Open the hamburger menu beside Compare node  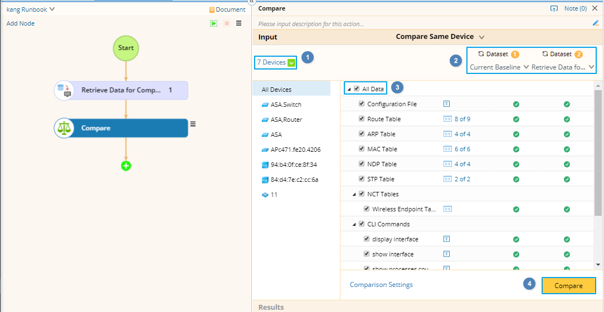pyautogui.click(x=193, y=124)
